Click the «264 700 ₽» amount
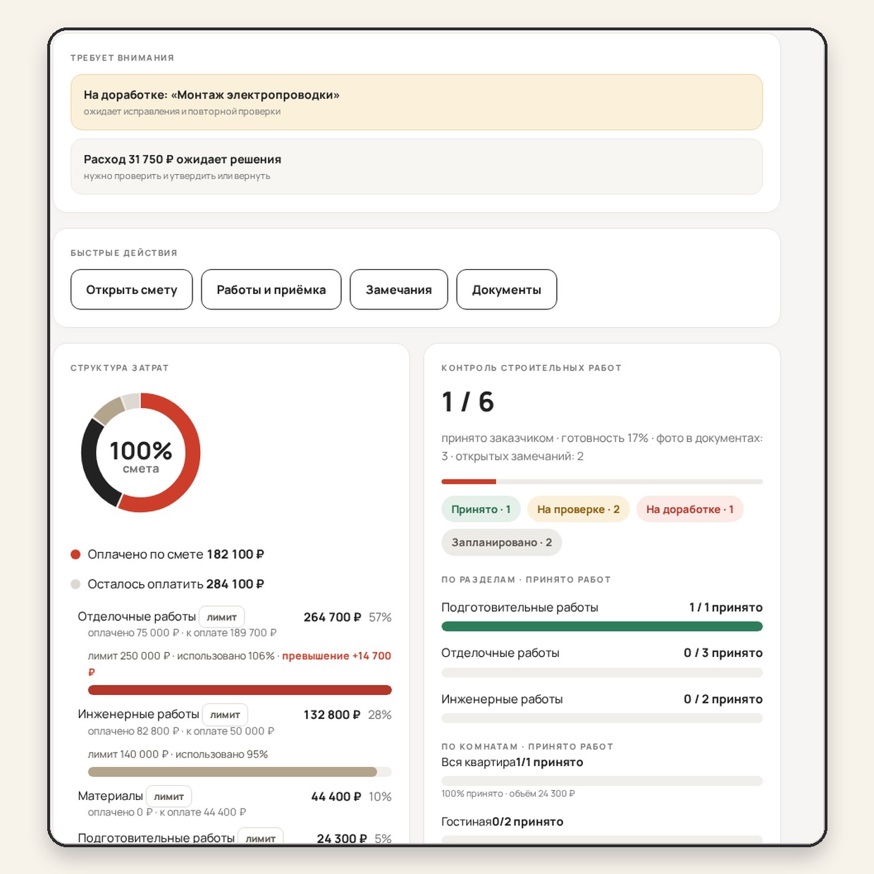The width and height of the screenshot is (874, 874). point(332,617)
